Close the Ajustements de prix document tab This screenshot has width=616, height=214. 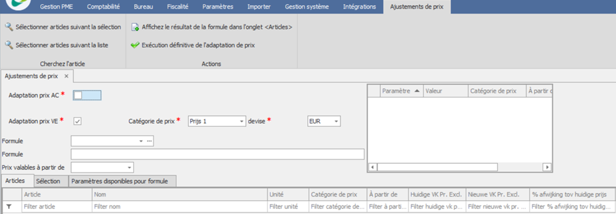pos(66,76)
